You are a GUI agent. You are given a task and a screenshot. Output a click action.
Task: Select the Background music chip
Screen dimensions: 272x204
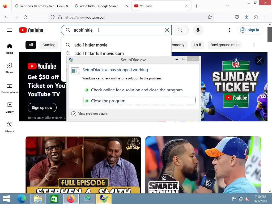(226, 45)
